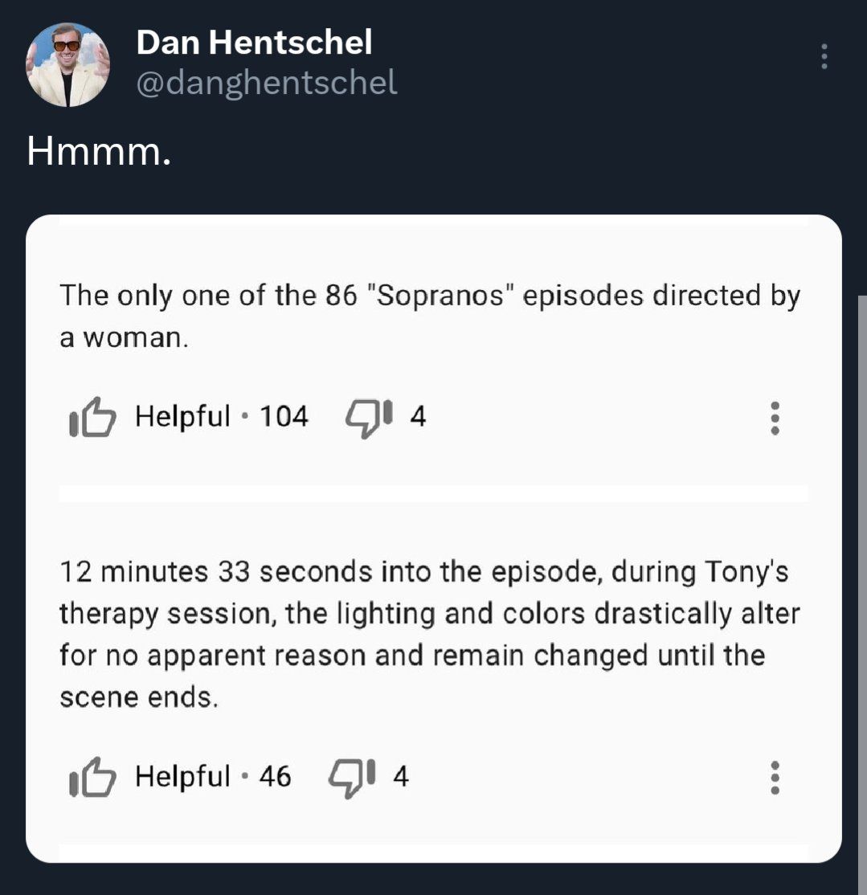This screenshot has height=895, width=867.
Task: Click the 46 helpful vote count
Action: pyautogui.click(x=275, y=776)
